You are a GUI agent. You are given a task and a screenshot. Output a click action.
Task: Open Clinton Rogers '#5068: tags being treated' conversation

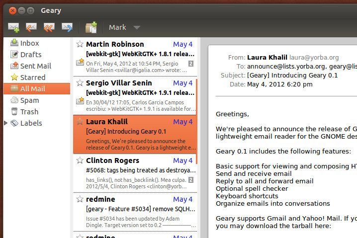coord(135,173)
